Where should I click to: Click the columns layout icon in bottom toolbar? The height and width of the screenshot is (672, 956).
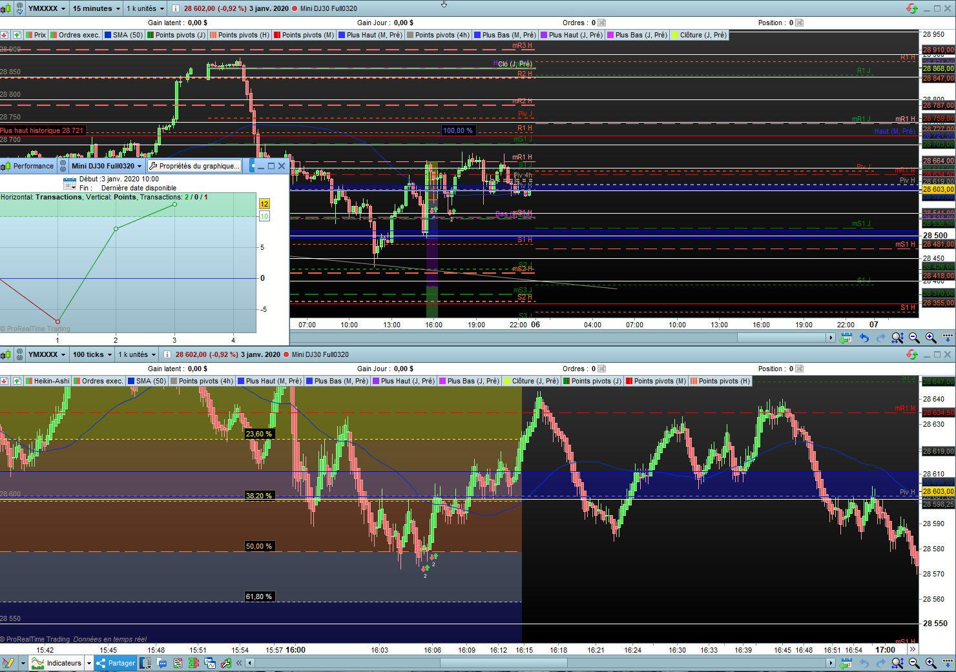145,663
